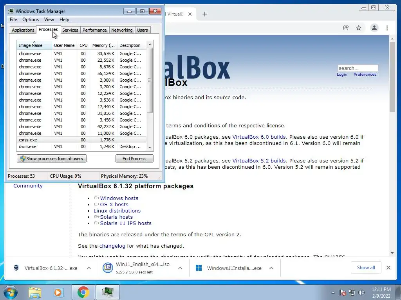Open the VirtualBox 6.0 builds link
The height and width of the screenshot is (300, 401).
click(259, 137)
